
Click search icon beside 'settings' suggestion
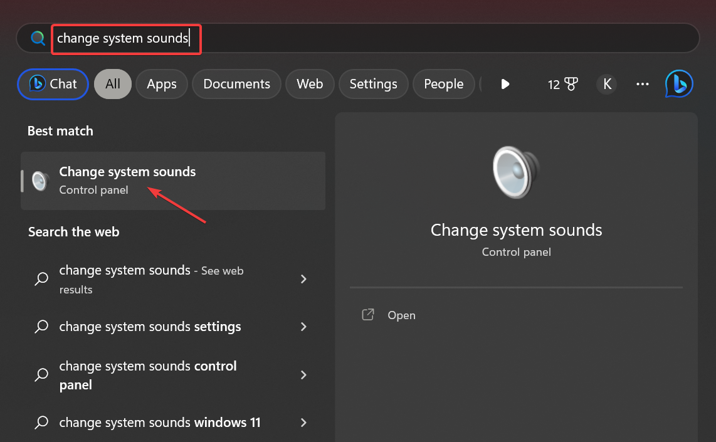click(41, 327)
